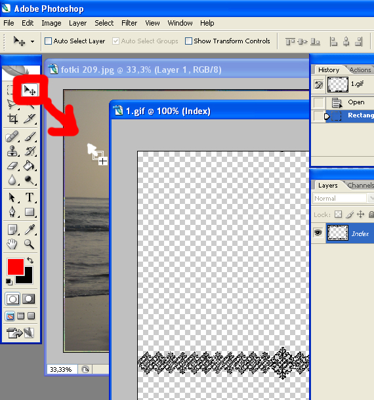Screen dimensions: 374x400
Task: Select the Eraser tool
Action: tap(12, 166)
